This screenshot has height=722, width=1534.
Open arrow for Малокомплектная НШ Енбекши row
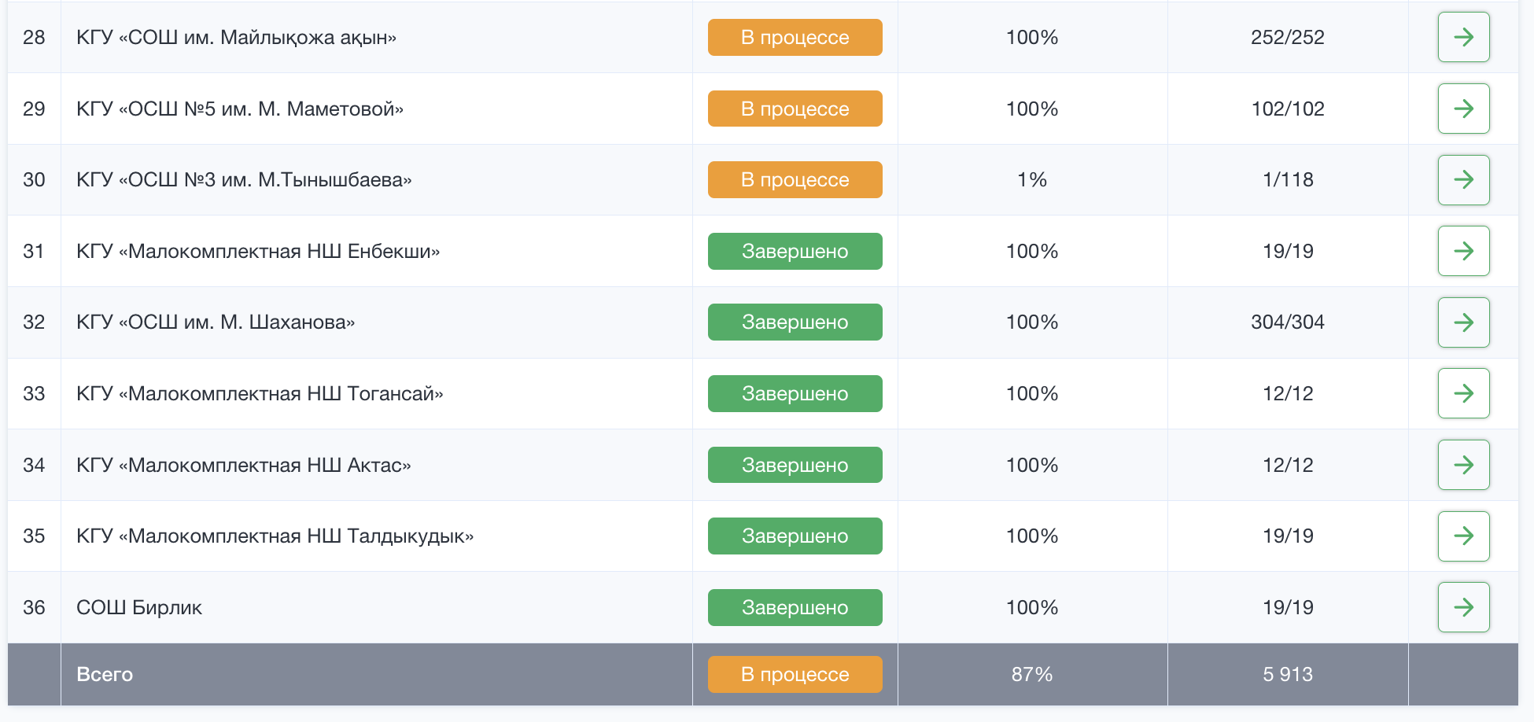tap(1463, 251)
